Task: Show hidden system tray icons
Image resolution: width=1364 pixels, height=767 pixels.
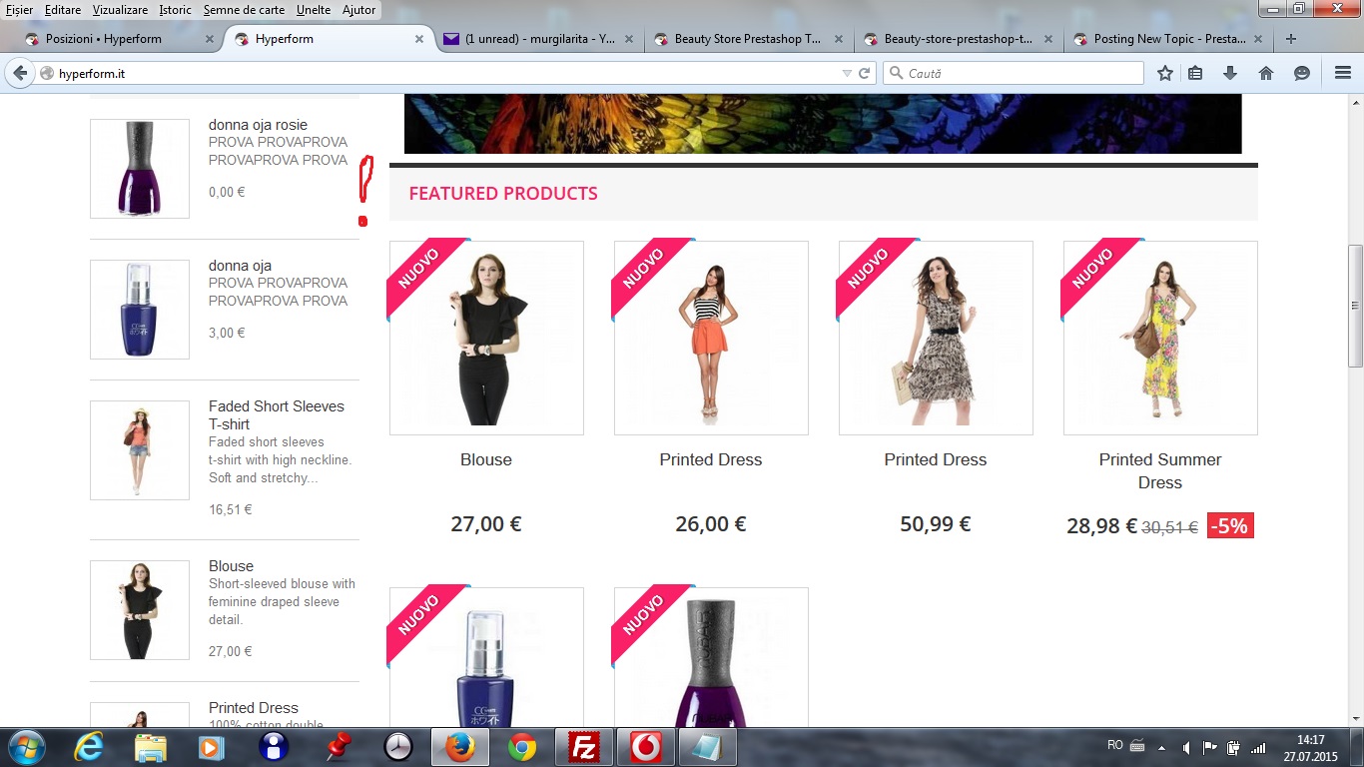Action: point(1161,747)
